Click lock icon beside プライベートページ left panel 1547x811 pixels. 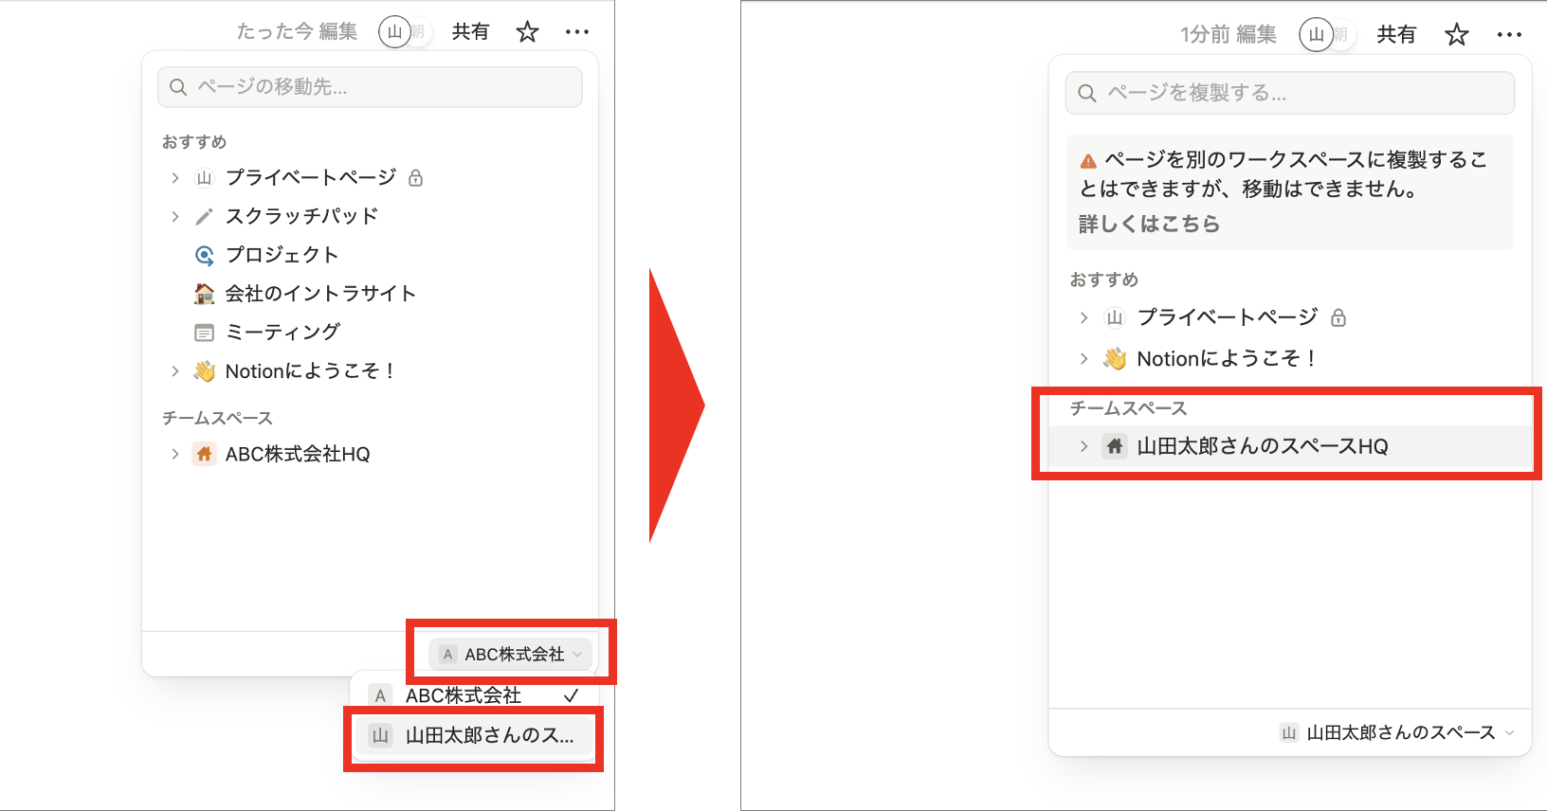[x=415, y=178]
